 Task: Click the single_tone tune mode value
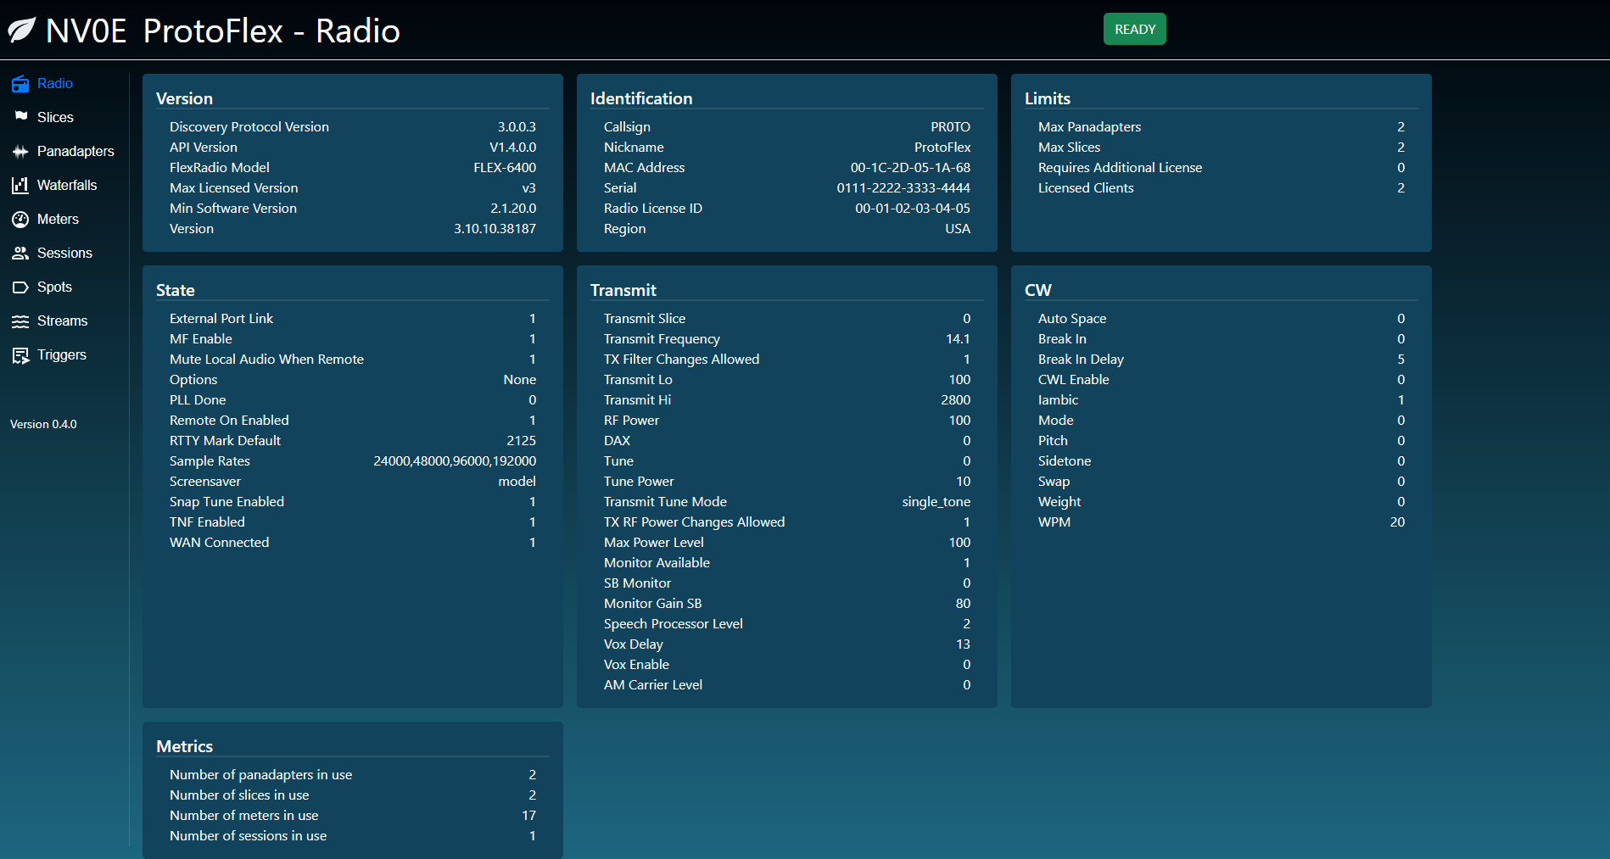(936, 502)
